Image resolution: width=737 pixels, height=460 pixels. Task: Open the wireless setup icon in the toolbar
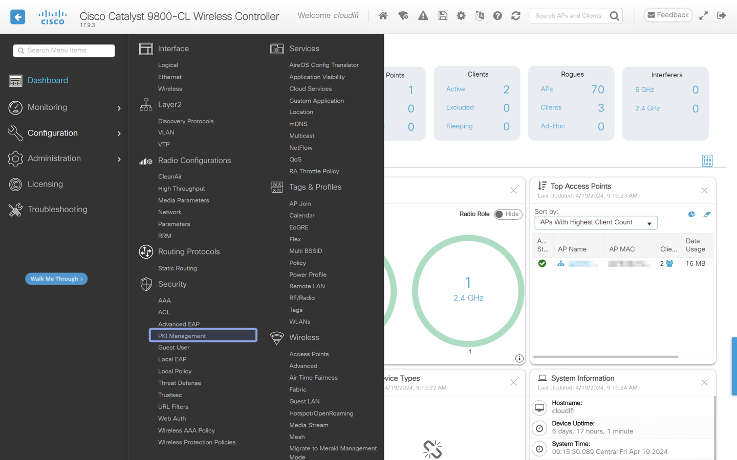[x=403, y=15]
